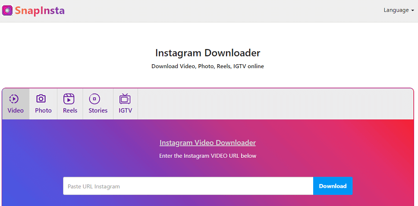The width and height of the screenshot is (418, 206).
Task: Focus the Paste URL Instagram field
Action: [x=188, y=186]
